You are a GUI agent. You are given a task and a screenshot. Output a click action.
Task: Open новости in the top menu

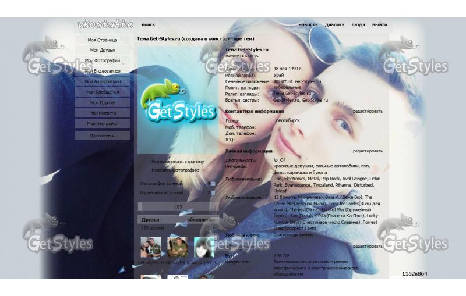click(308, 24)
